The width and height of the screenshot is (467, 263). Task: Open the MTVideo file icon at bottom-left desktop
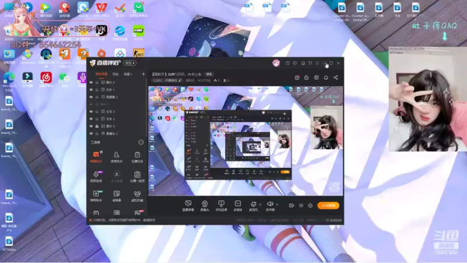click(9, 243)
